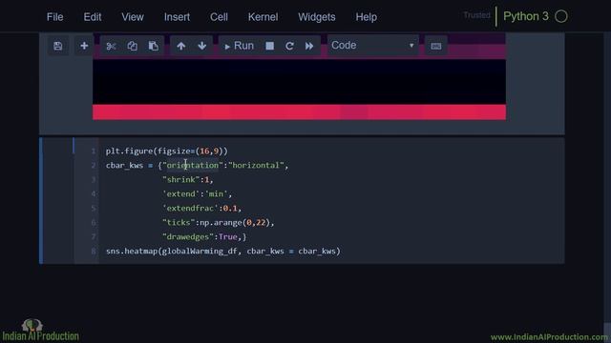Screen dimensions: 611x343
Task: Click the Python 3 kernel name
Action: (x=526, y=16)
